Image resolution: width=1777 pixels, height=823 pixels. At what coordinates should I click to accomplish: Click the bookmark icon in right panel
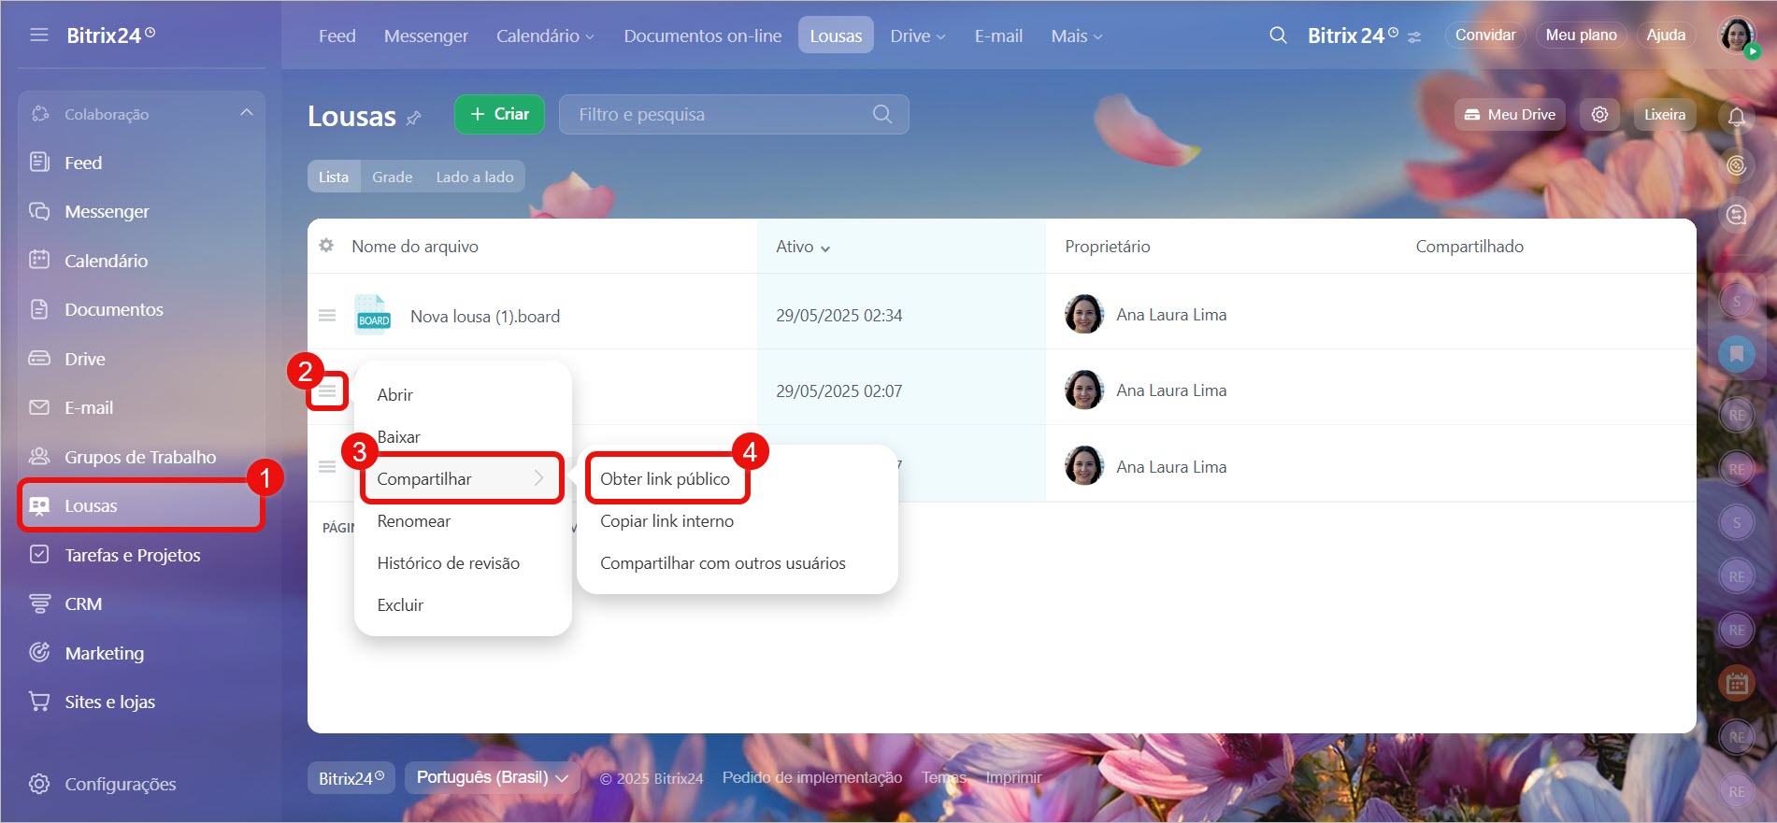(x=1737, y=354)
